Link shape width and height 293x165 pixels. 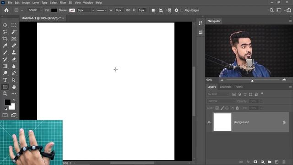[x=128, y=10]
